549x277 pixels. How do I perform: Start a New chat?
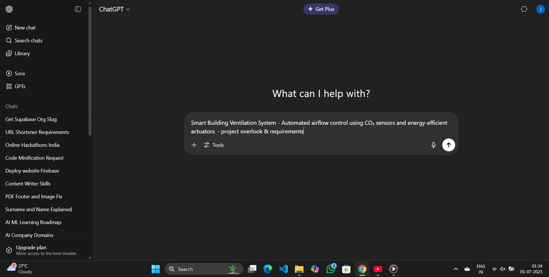tap(43, 28)
